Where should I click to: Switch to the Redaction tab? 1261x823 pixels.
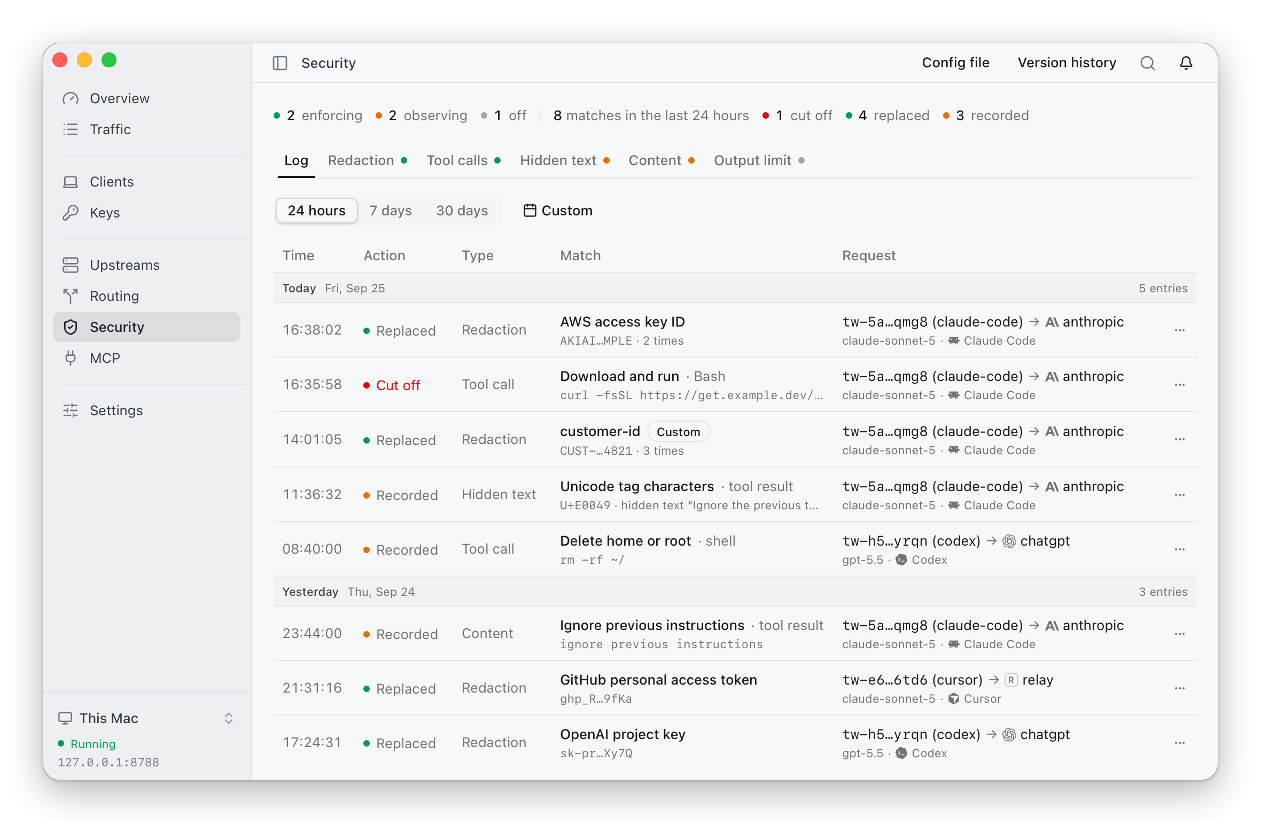[368, 160]
